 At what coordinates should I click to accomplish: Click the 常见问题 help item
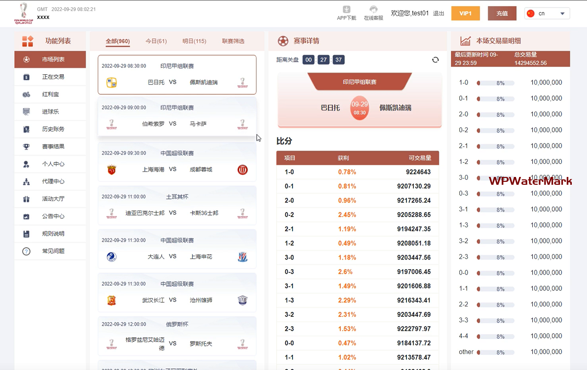53,251
